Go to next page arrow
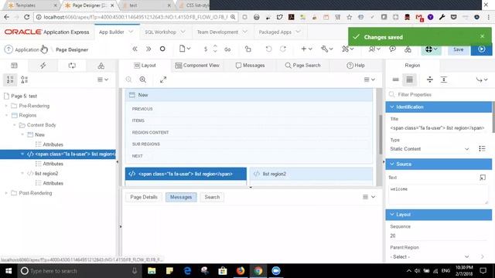495x278 pixels. 148,49
